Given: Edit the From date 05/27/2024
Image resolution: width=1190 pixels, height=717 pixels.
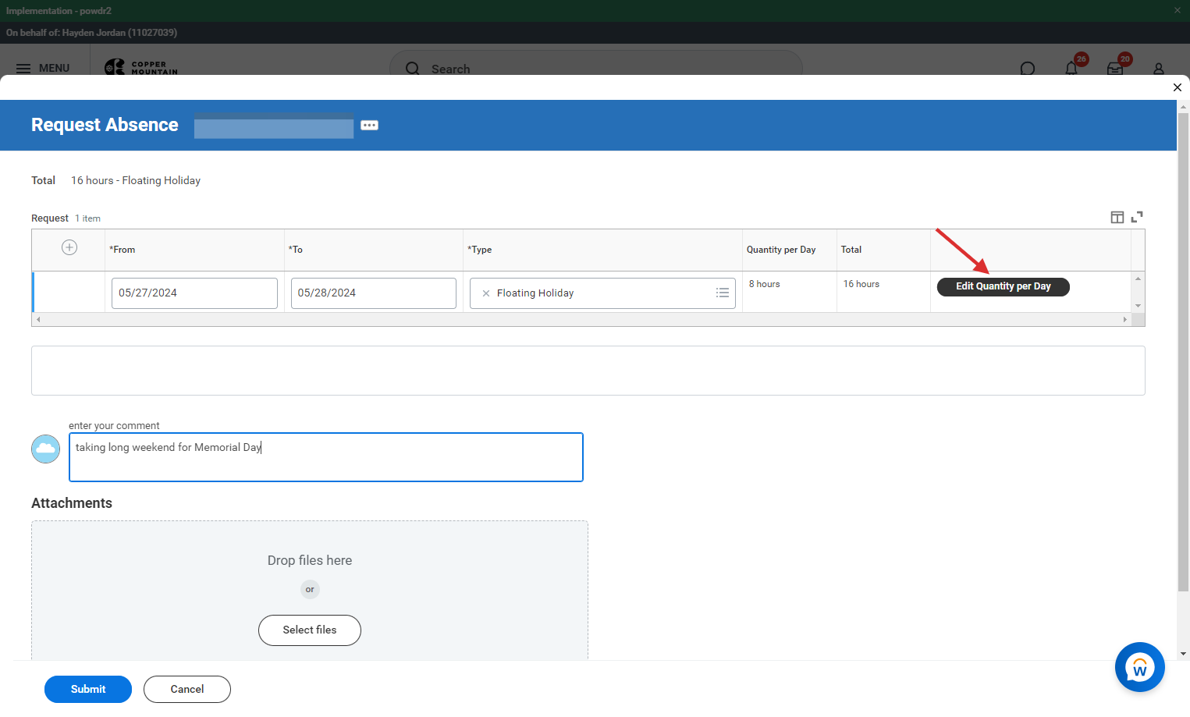Looking at the screenshot, I should 194,293.
